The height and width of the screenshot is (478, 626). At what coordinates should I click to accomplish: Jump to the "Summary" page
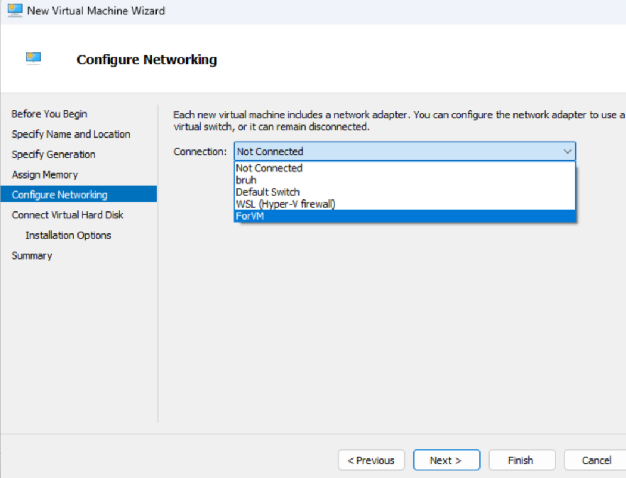click(x=32, y=255)
